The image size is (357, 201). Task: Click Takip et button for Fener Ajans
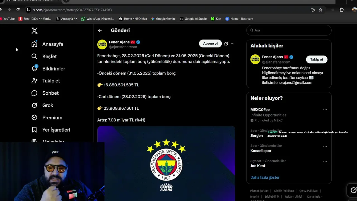(317, 59)
